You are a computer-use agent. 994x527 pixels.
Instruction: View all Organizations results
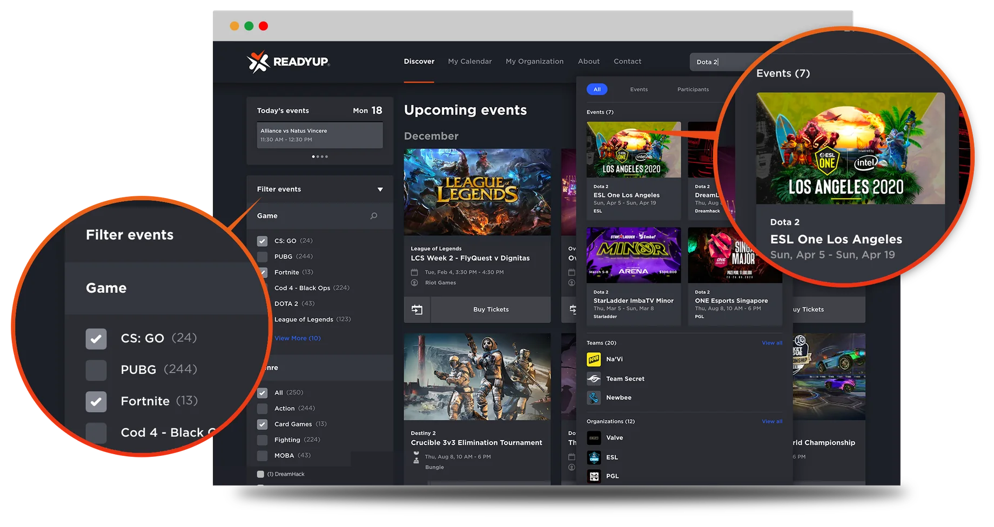772,422
